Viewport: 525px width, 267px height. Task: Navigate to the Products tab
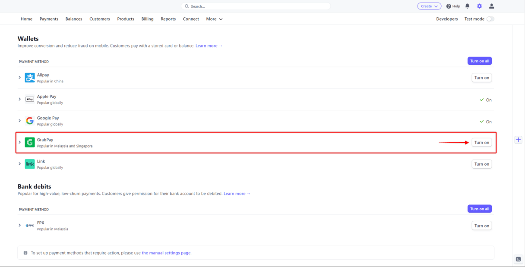(x=126, y=19)
